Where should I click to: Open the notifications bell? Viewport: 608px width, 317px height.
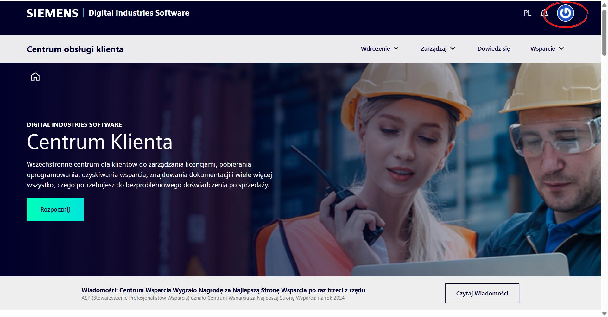click(x=544, y=13)
